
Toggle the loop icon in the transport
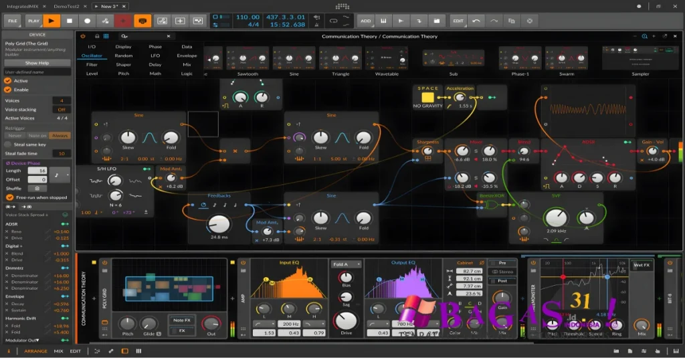[333, 21]
